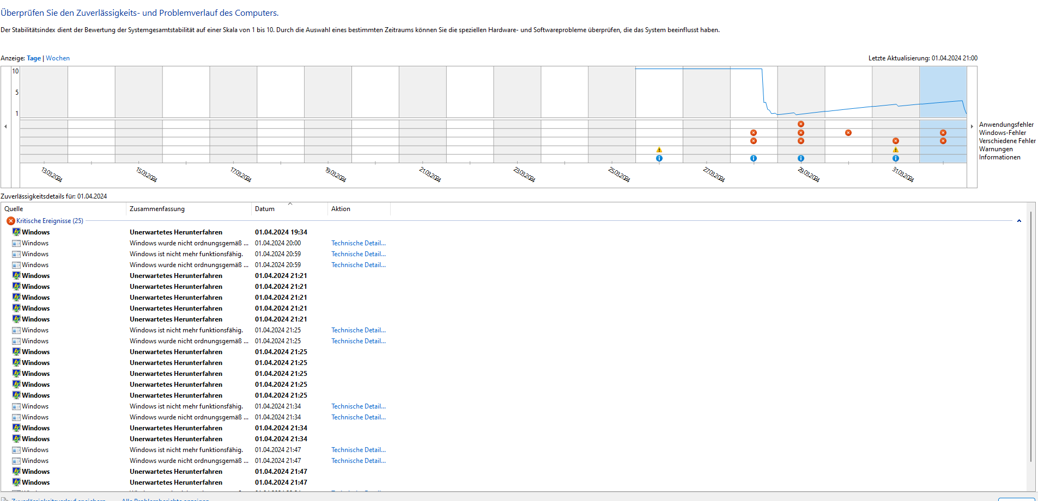1038x501 pixels.
Task: Click icon of 'nicht mehr funktionsfähig' 21:47 row
Action: 16,450
